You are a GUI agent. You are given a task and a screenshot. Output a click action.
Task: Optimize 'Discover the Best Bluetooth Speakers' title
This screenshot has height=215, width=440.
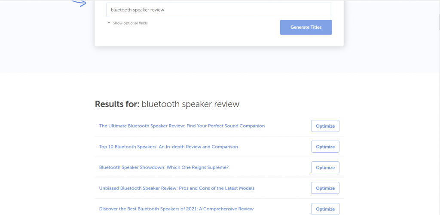(x=325, y=209)
